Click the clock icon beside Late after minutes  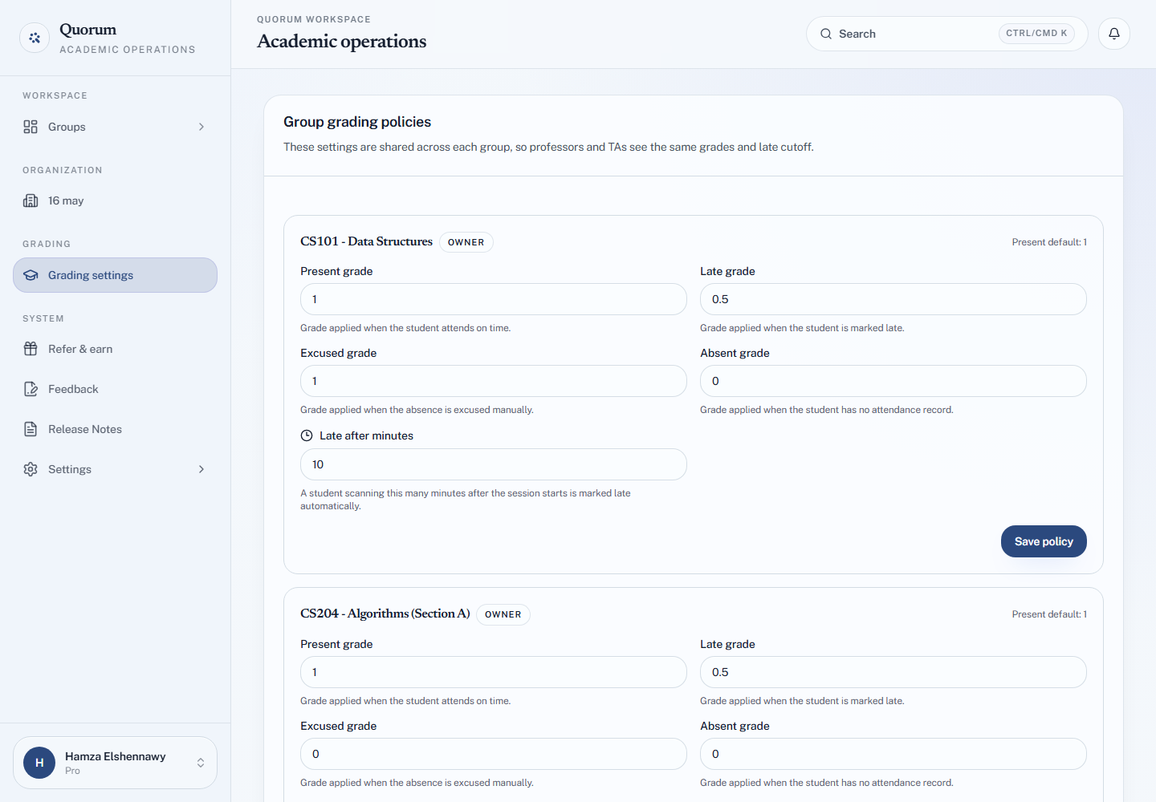click(307, 435)
